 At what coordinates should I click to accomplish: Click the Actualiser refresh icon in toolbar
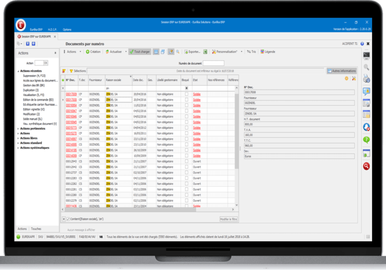(x=106, y=52)
